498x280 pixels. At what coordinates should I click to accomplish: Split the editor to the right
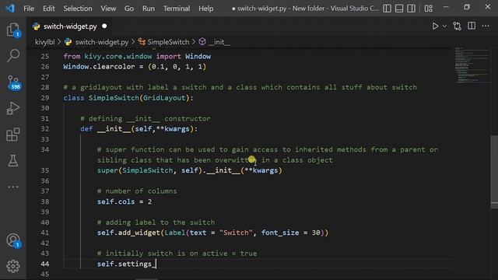[472, 26]
